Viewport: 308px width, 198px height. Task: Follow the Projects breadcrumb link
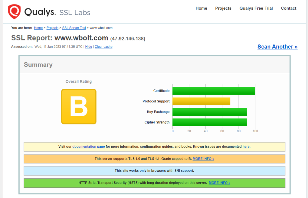click(52, 28)
